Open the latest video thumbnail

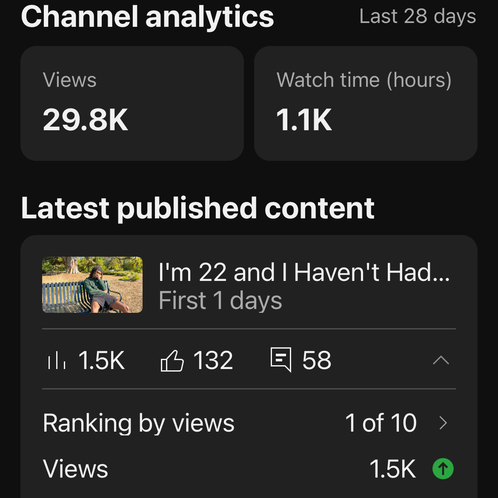tap(92, 285)
